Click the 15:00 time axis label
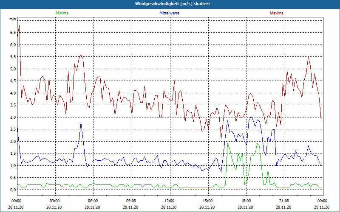Viewport: 340px width, 212px height. (207, 201)
